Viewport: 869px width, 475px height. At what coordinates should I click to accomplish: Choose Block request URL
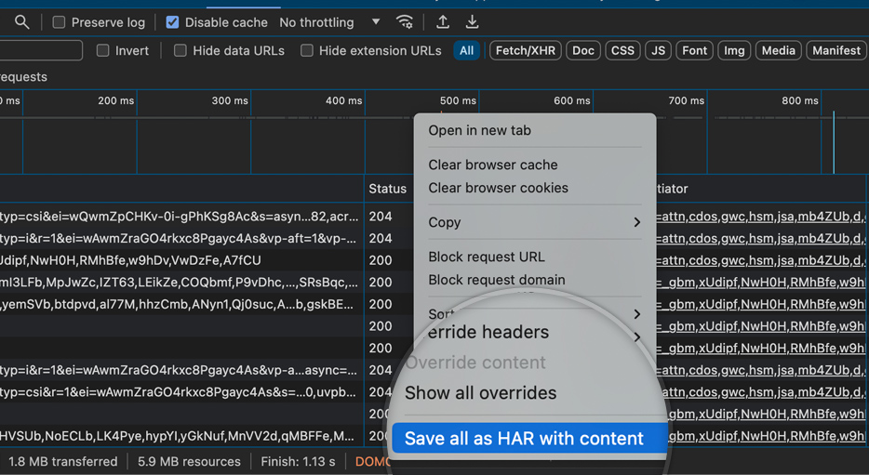pyautogui.click(x=486, y=257)
